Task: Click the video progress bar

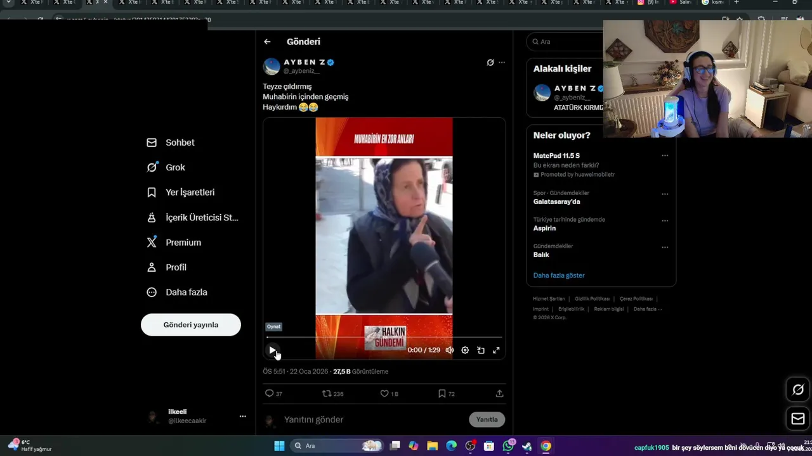Action: click(384, 338)
